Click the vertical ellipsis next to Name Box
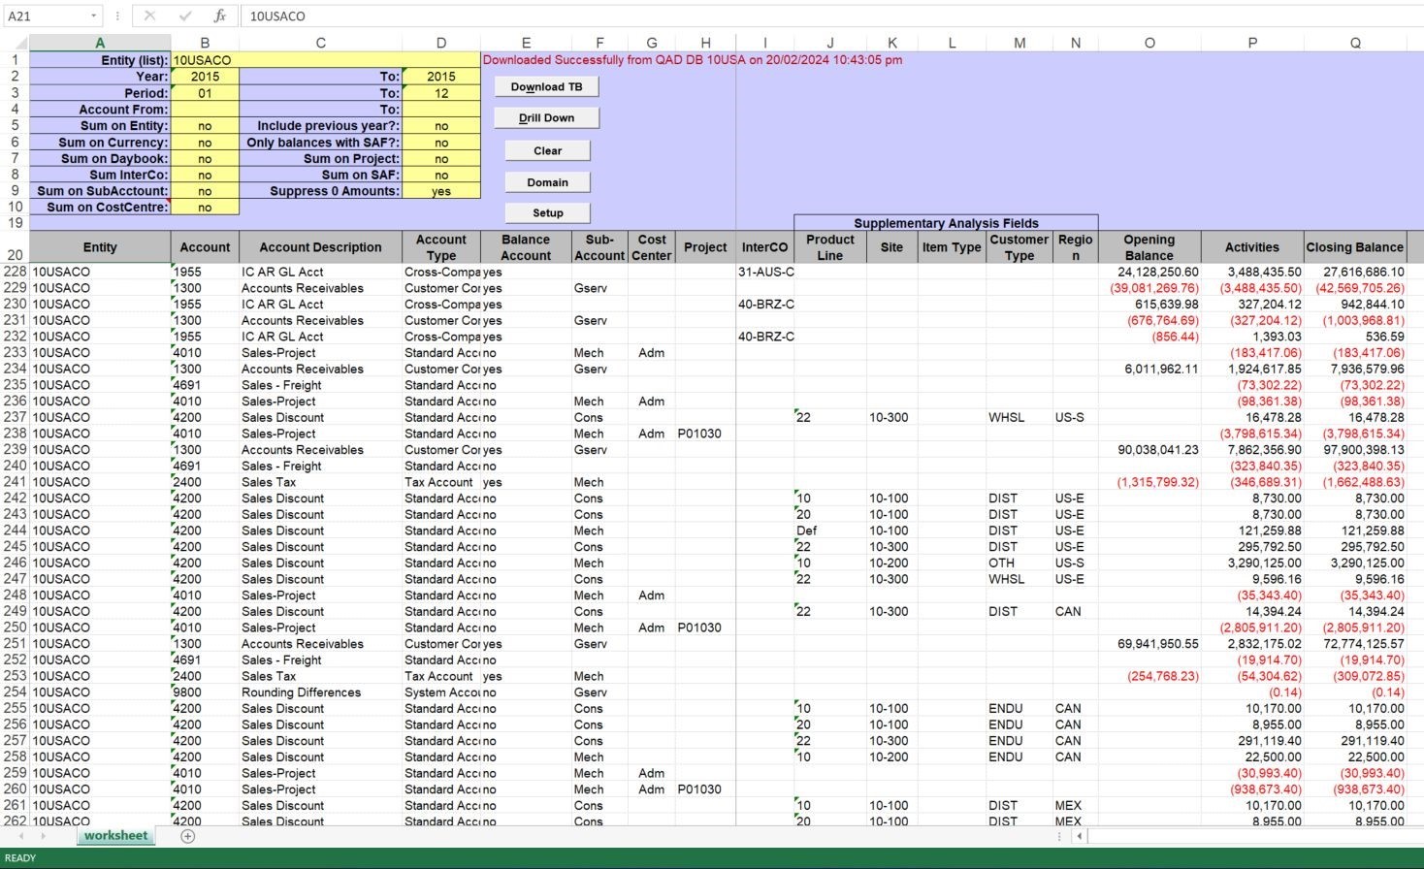Screen dimensions: 1424x869 pyautogui.click(x=115, y=16)
